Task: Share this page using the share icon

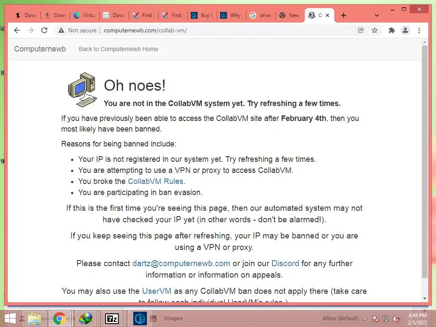Action: (x=361, y=30)
